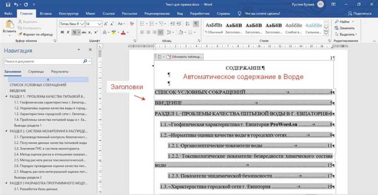Click the increase indent icon
This screenshot has height=195, width=378.
(179, 24)
